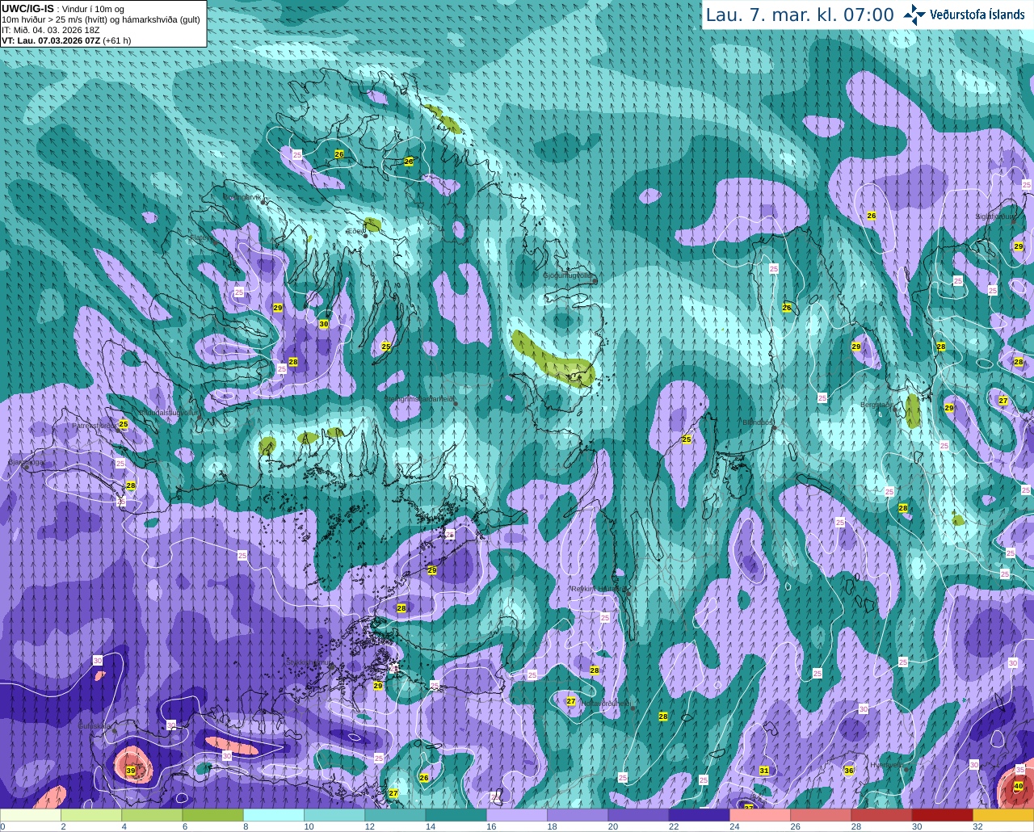Click the Siglufjörður station label
Image resolution: width=1034 pixels, height=832 pixels.
pyautogui.click(x=996, y=216)
